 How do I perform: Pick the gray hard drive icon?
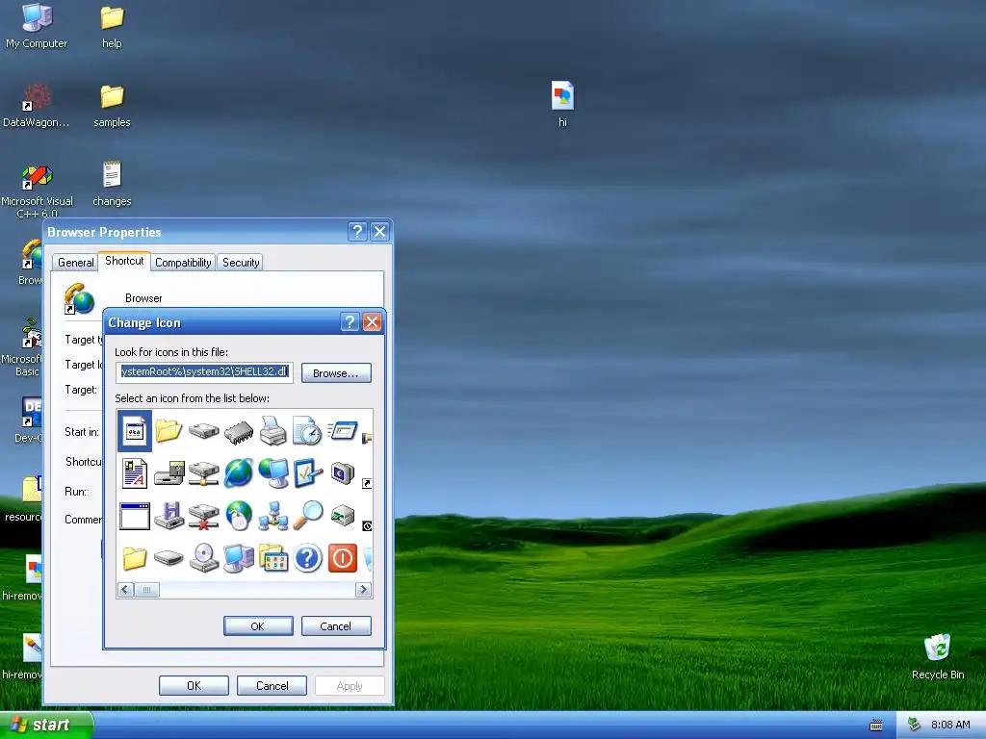point(204,431)
